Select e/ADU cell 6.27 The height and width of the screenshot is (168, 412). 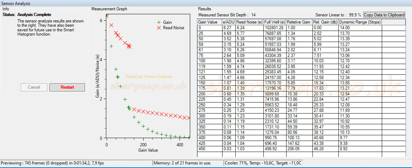[229, 28]
